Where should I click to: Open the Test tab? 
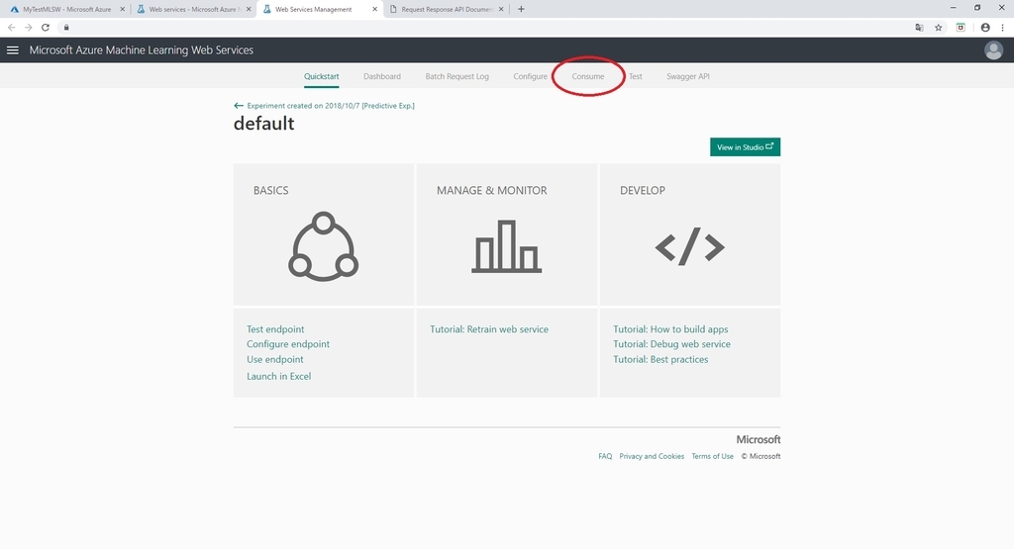(636, 76)
